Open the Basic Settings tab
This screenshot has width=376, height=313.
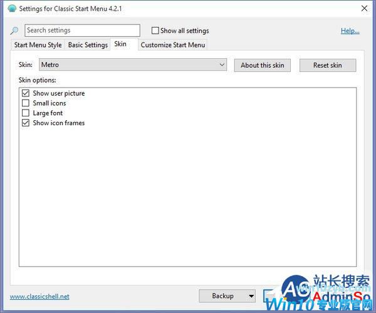coord(88,45)
